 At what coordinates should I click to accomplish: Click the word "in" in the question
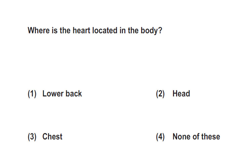[x=123, y=30]
